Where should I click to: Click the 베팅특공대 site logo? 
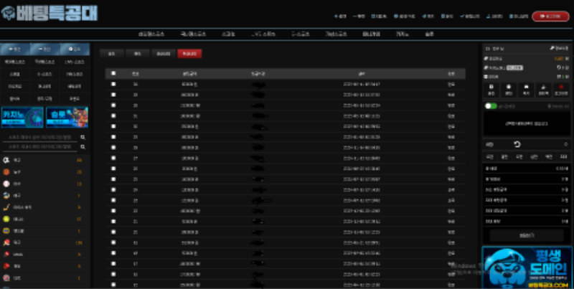[50, 14]
